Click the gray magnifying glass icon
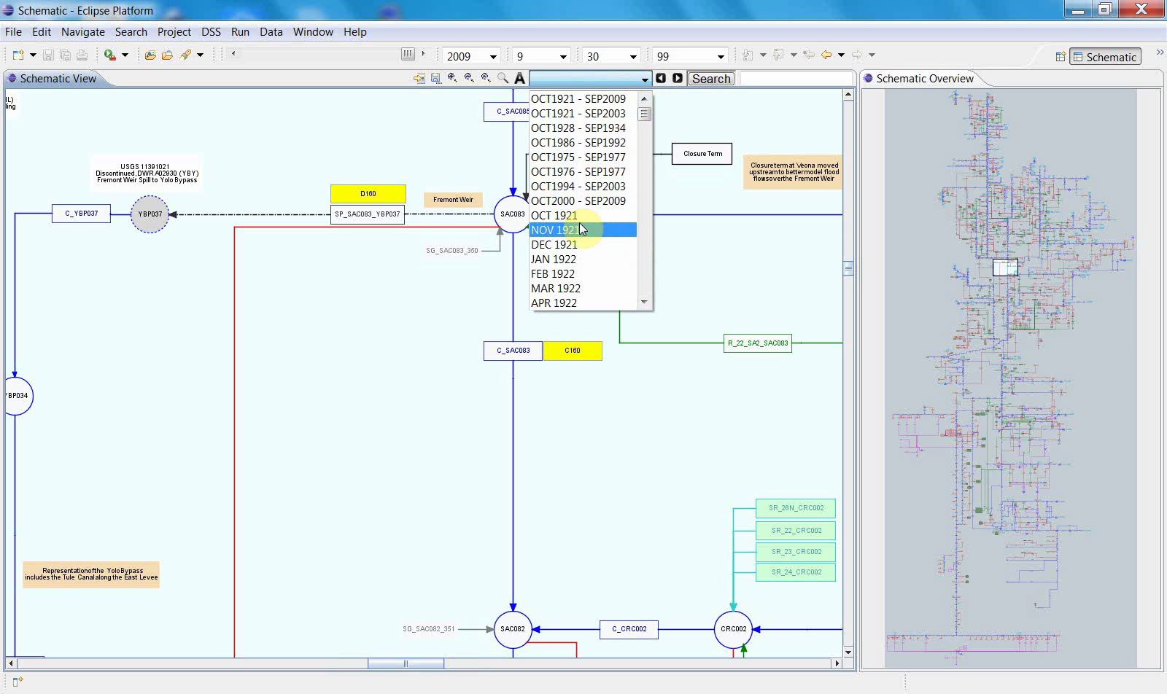This screenshot has height=694, width=1167. tap(503, 78)
